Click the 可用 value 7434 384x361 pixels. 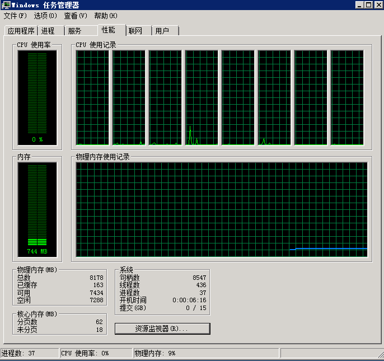tap(96, 293)
